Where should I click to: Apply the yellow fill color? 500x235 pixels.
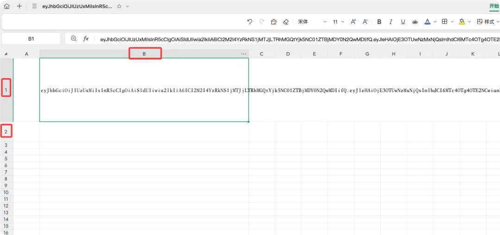[x=462, y=22]
